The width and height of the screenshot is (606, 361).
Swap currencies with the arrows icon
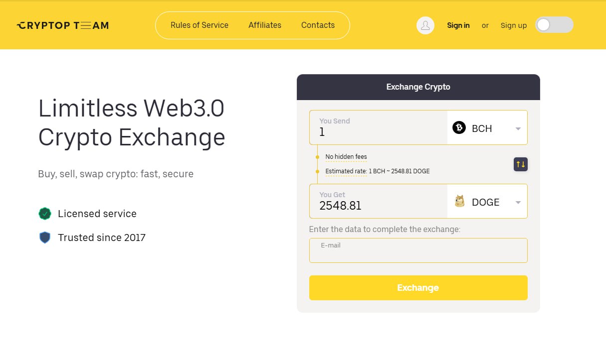(x=521, y=164)
